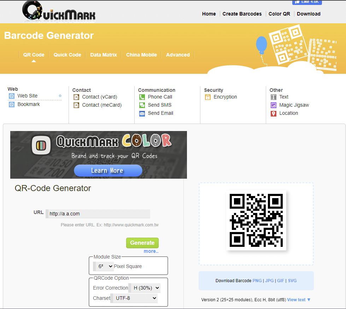Viewport: 346px width, 309px height.
Task: Click the URL input field
Action: click(98, 214)
